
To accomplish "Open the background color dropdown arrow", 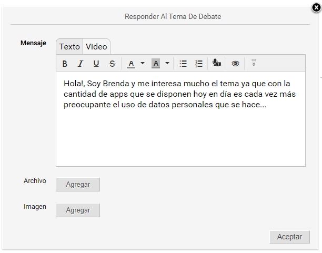I will 167,63.
